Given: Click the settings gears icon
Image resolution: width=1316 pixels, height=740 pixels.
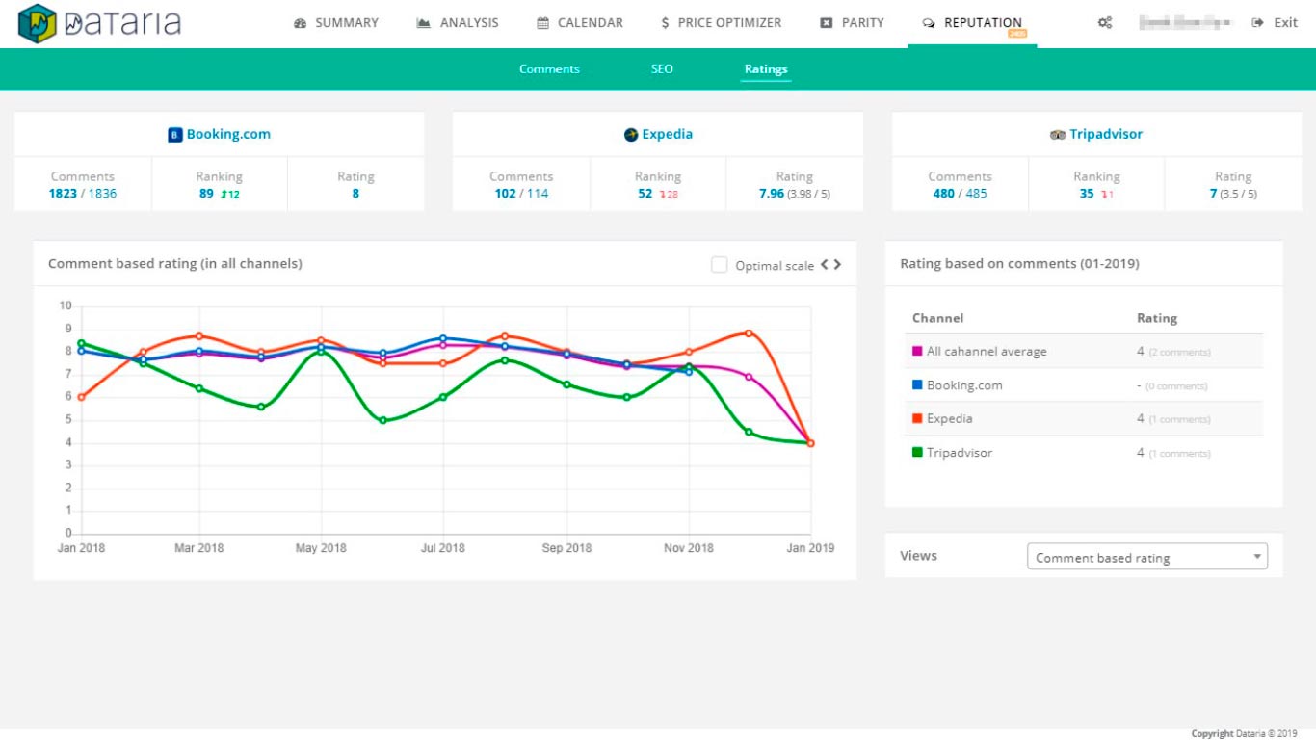Looking at the screenshot, I should tap(1105, 22).
